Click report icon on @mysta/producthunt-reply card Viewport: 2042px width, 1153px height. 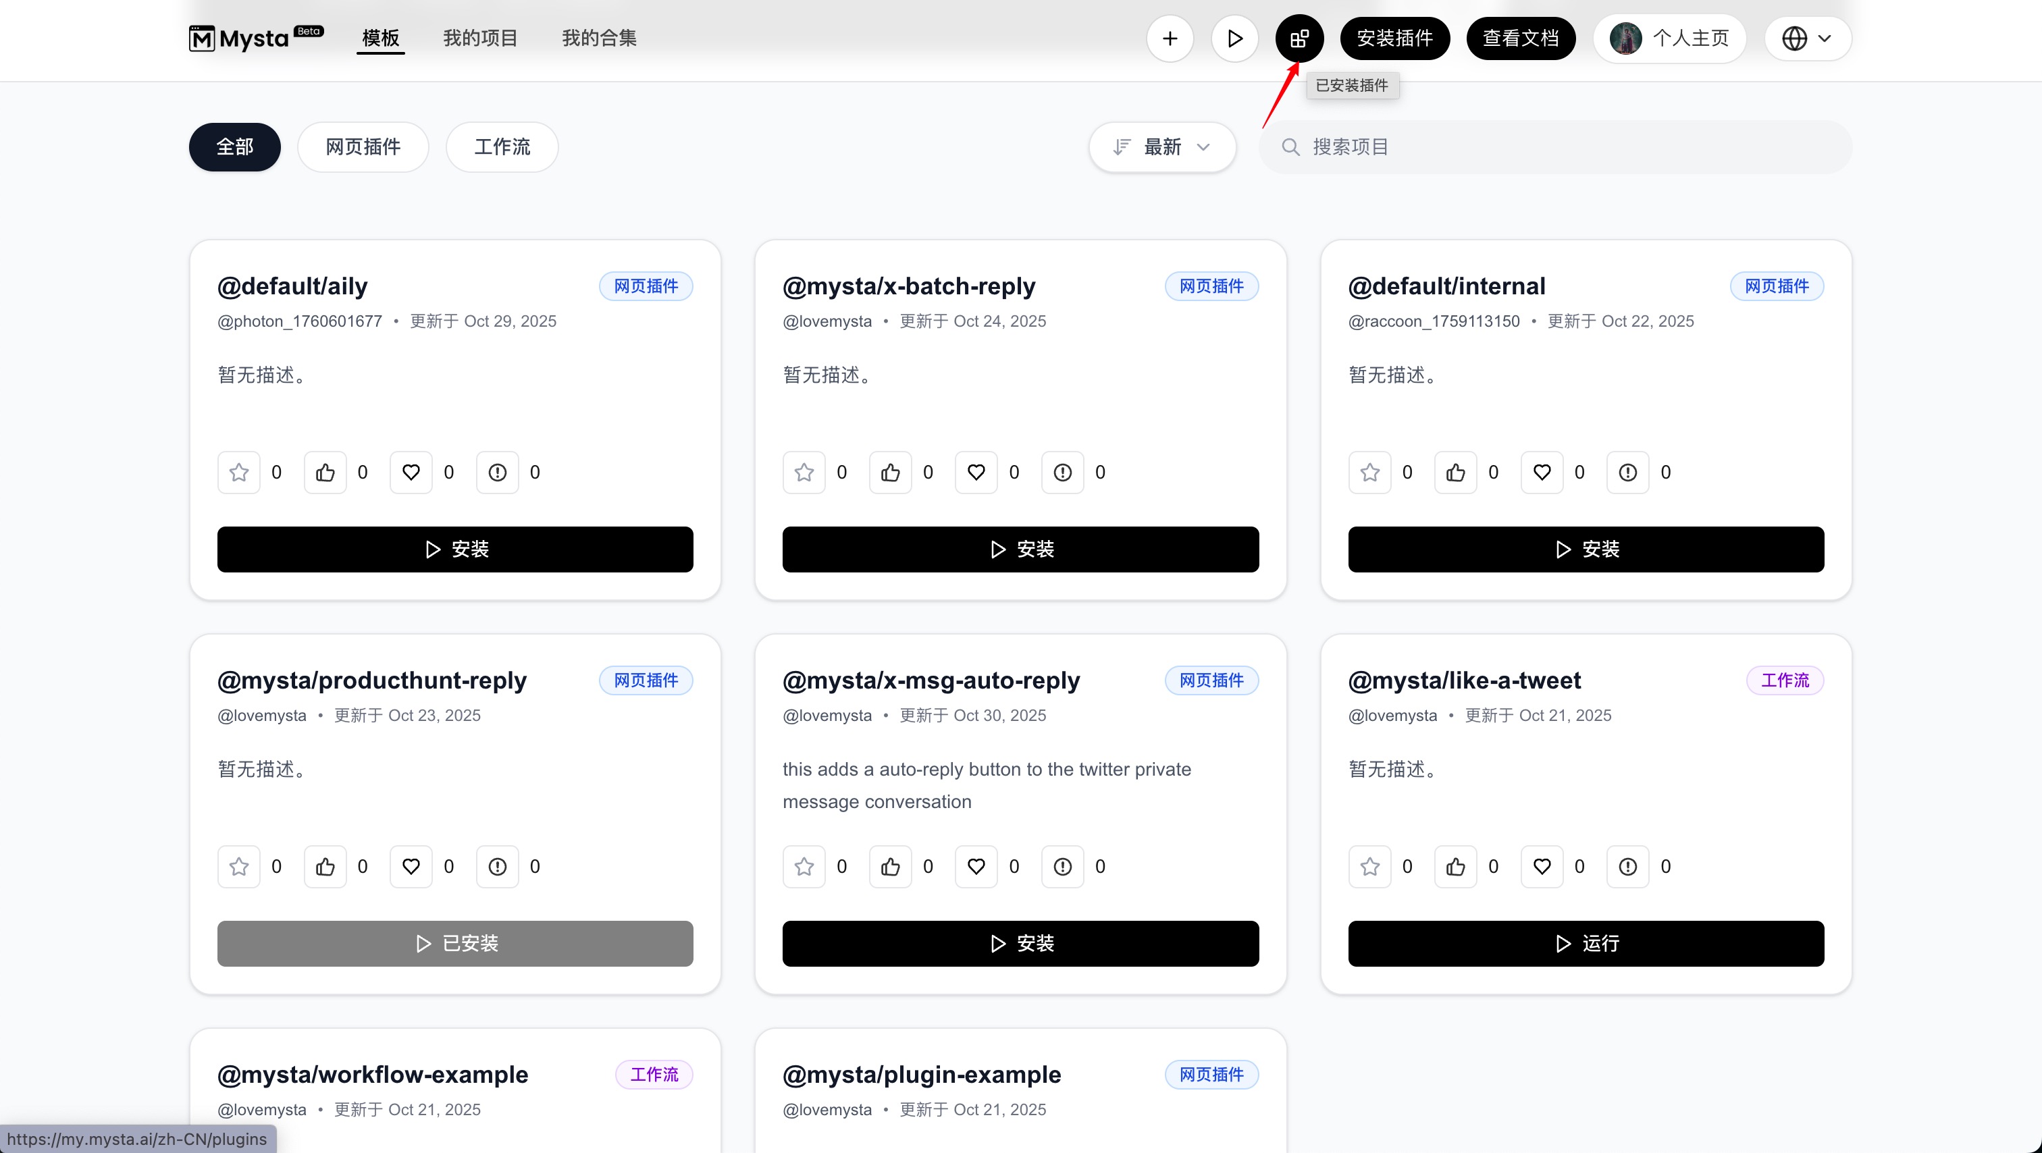point(497,866)
